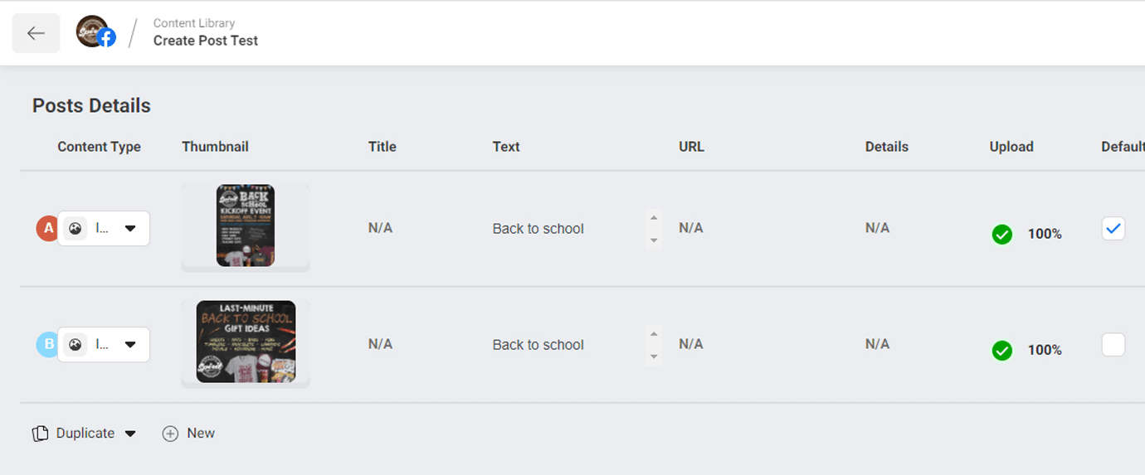Screen dimensions: 1145x475
Task: Expand the Duplicate dropdown arrow
Action: coord(130,434)
